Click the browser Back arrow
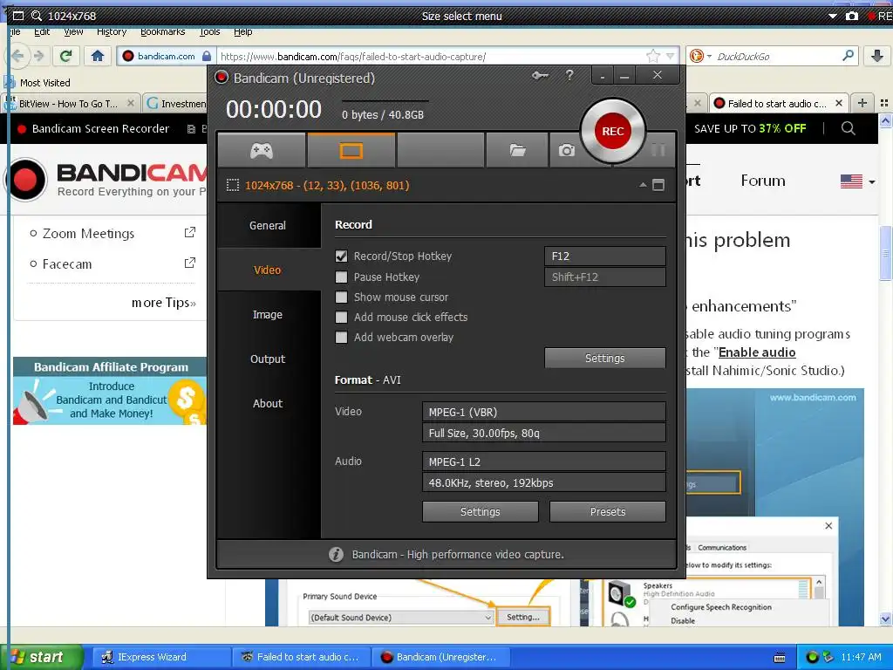The height and width of the screenshot is (670, 893). click(x=17, y=56)
